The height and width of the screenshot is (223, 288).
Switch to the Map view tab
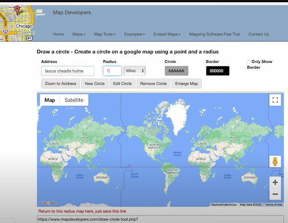49,100
